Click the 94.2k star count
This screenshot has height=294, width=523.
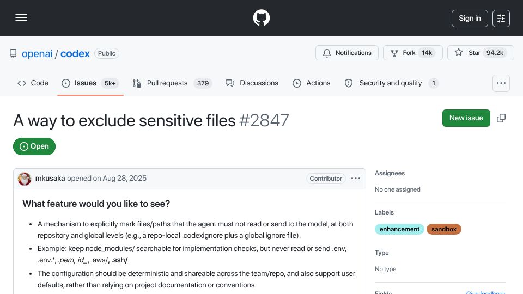(x=495, y=53)
